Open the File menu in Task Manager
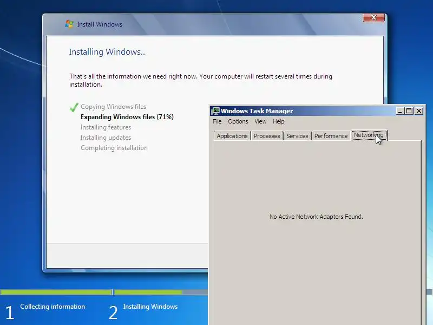Viewport: 433px width, 325px height. pyautogui.click(x=217, y=121)
